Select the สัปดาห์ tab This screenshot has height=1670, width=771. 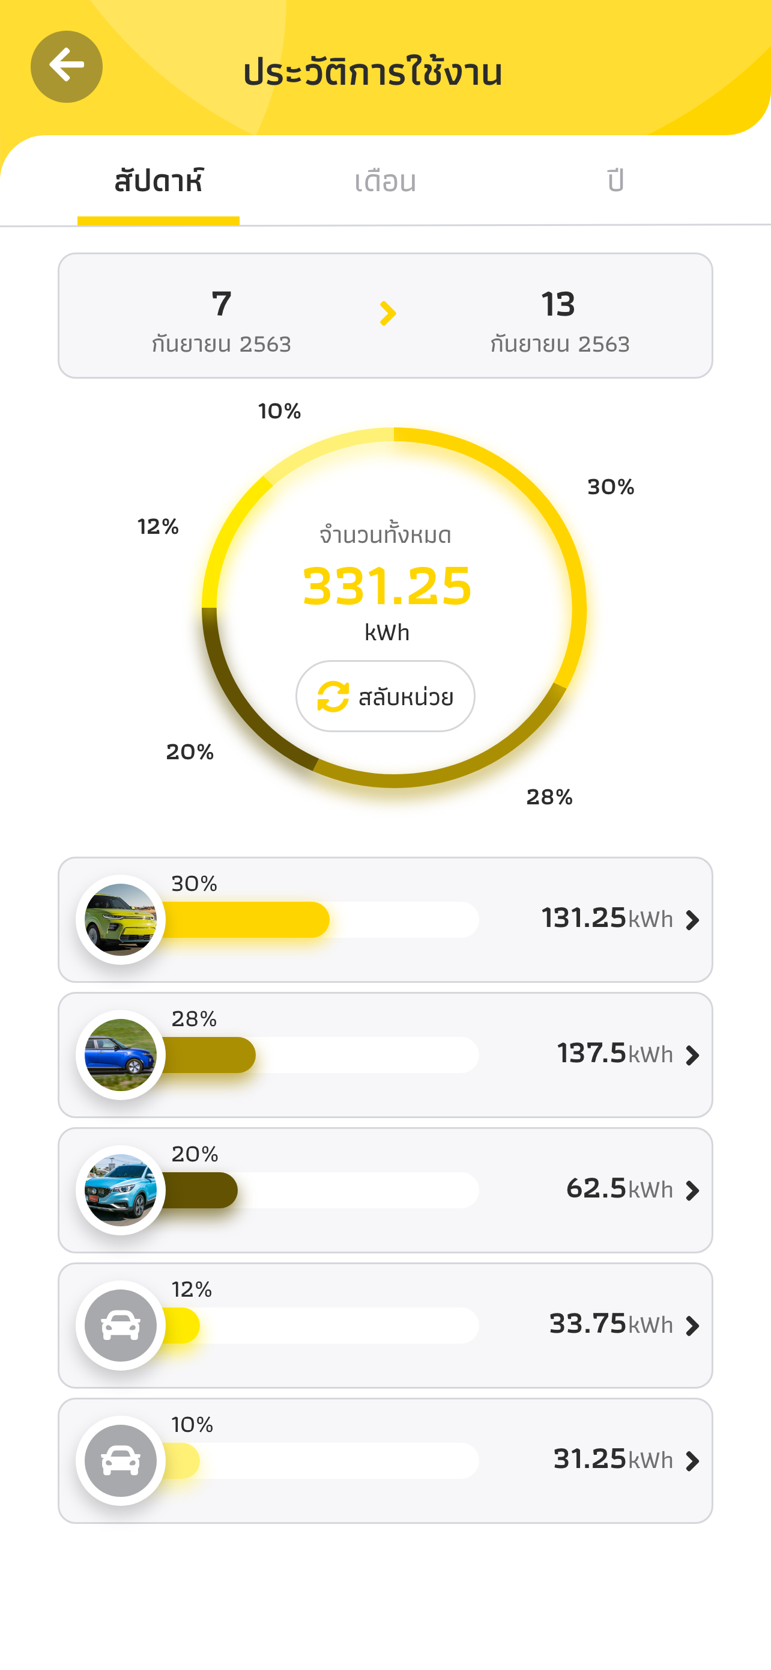click(x=159, y=181)
